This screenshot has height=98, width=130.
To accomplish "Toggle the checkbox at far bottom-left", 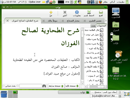I will tap(4, 86).
